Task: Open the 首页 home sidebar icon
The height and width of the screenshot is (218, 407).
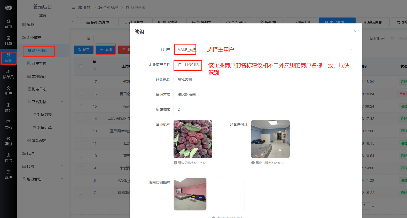Action: [x=8, y=24]
